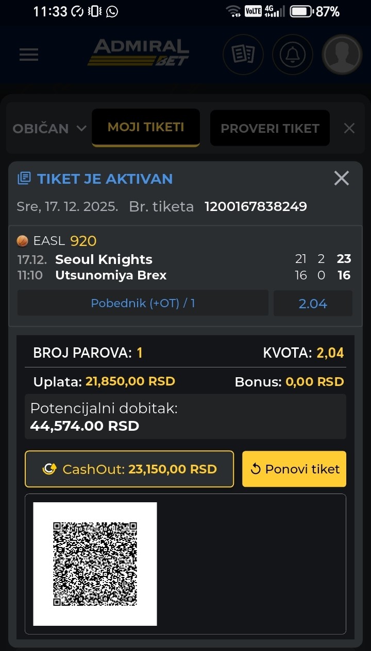371x651 pixels.
Task: Open the bet slip icon in header
Action: click(x=243, y=55)
